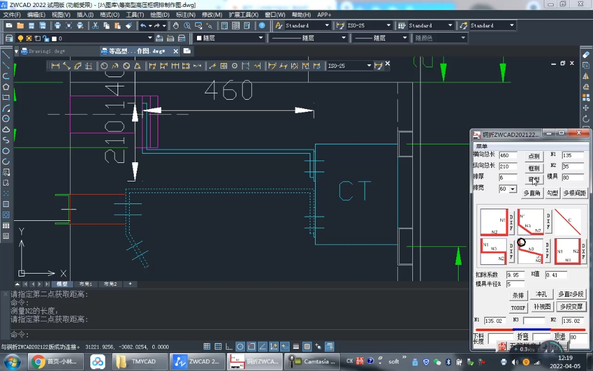Click the diagonal C bend-shape icon
This screenshot has height=371, width=593.
pyautogui.click(x=568, y=221)
